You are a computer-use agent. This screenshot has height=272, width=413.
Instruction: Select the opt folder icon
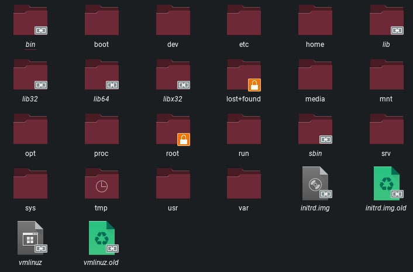click(x=30, y=129)
